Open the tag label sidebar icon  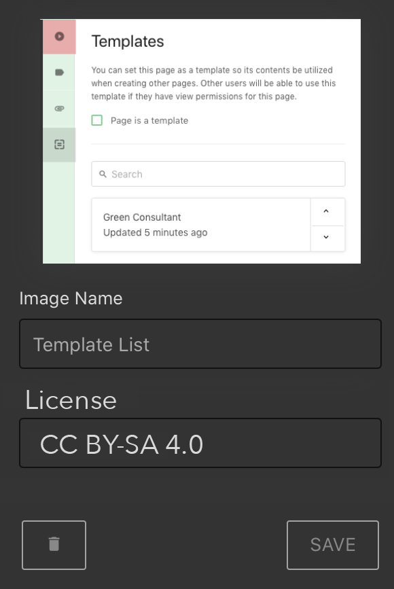coord(58,73)
